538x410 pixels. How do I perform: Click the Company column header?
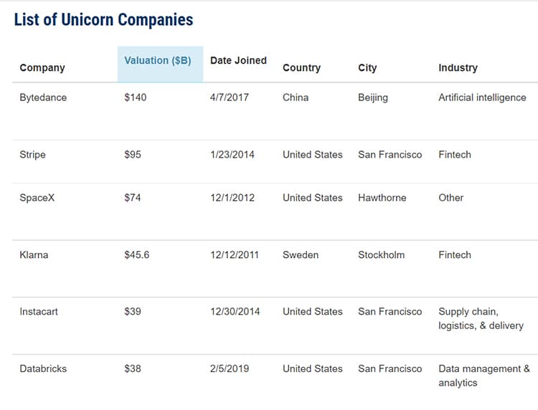tap(42, 68)
